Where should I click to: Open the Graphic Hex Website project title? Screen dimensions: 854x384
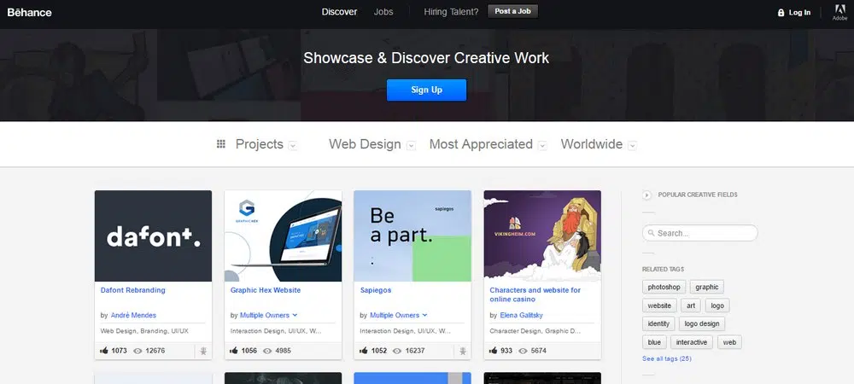coord(266,290)
